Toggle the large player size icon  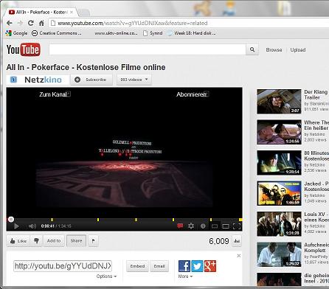click(x=226, y=226)
